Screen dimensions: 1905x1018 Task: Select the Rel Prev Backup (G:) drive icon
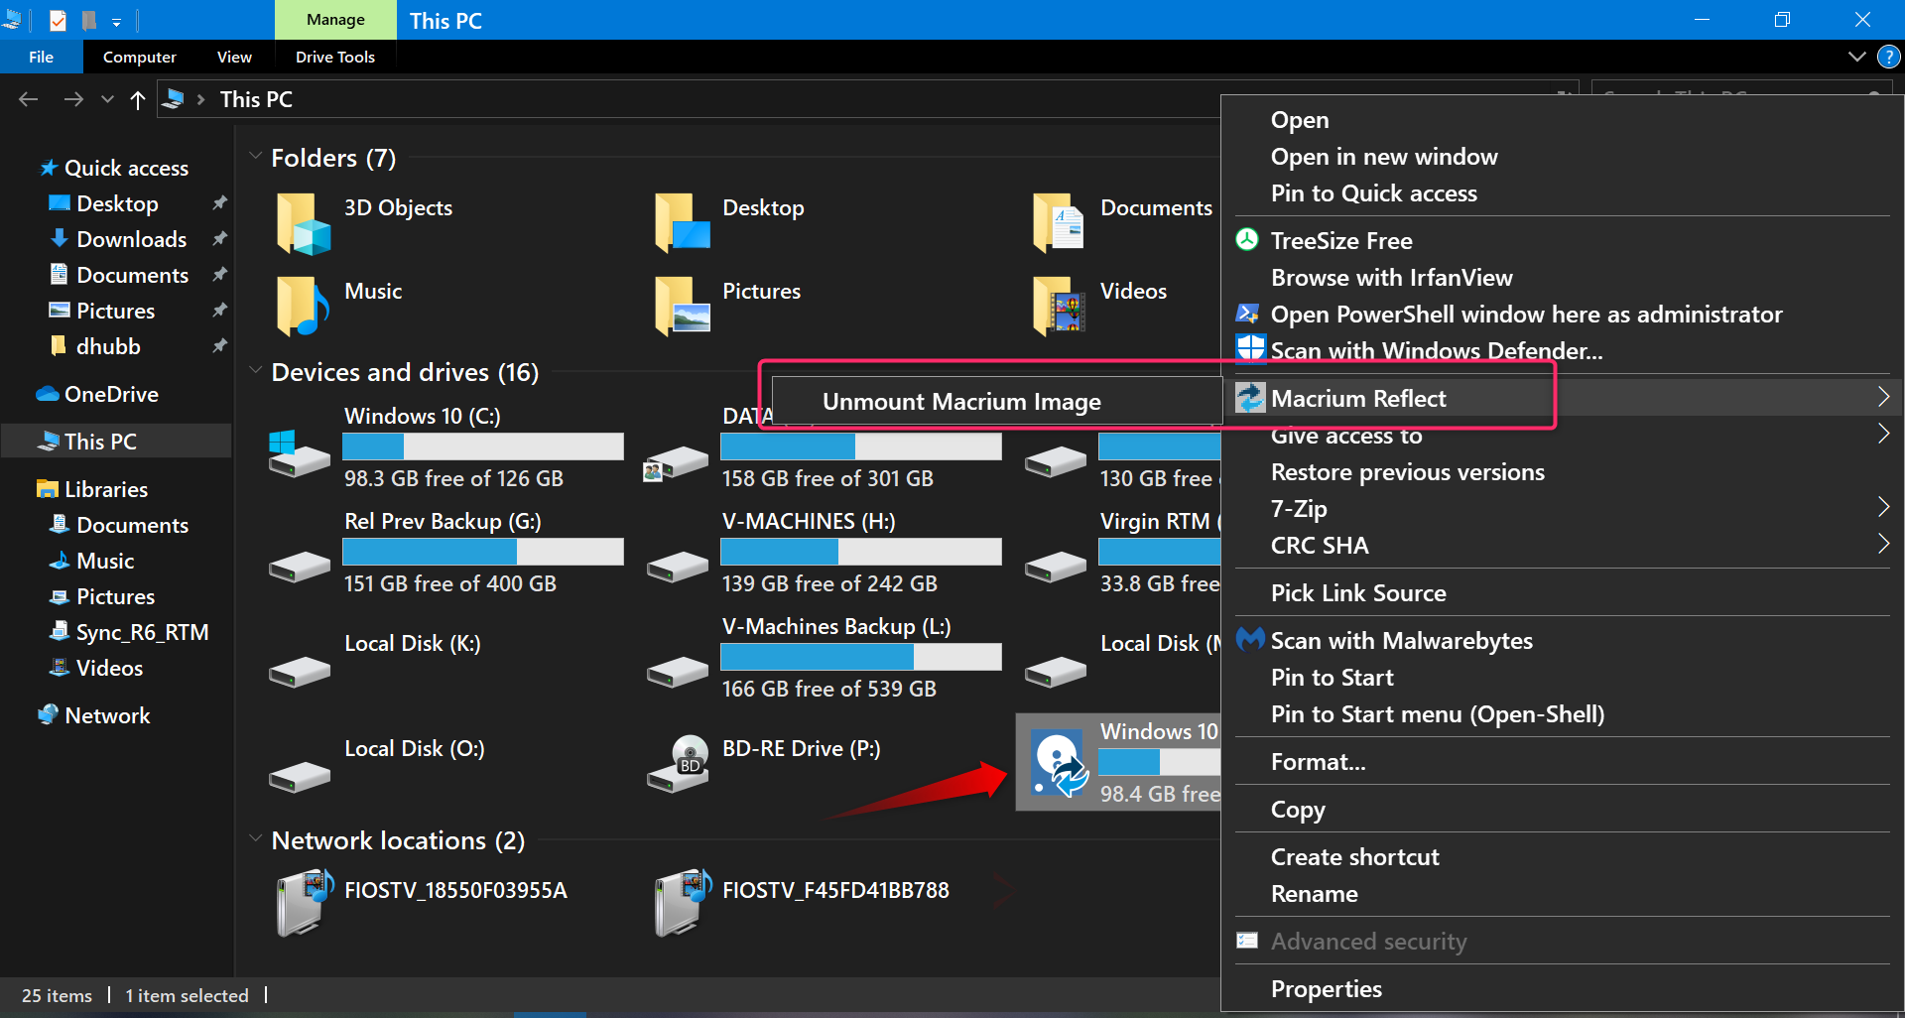click(299, 567)
